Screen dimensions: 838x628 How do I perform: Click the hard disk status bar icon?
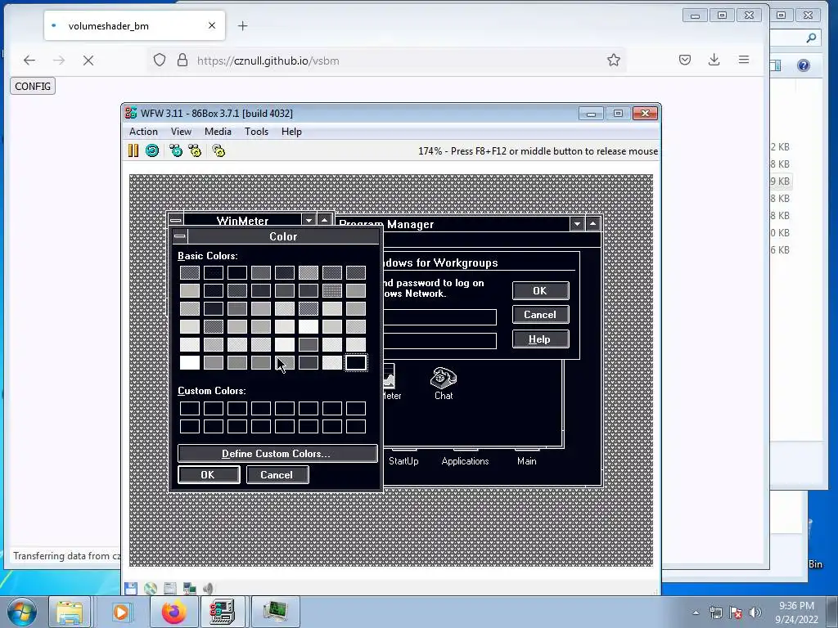coord(170,589)
